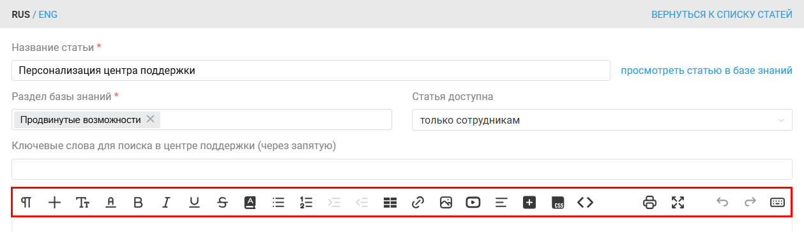Insert a table
This screenshot has width=804, height=232.
click(x=390, y=203)
